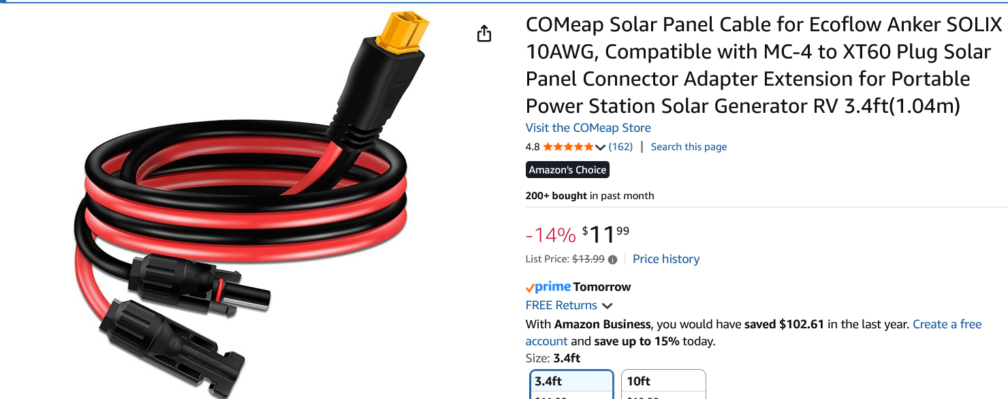Click the highlighted 3.4ft size tile
The width and height of the screenshot is (1008, 399).
click(x=571, y=383)
